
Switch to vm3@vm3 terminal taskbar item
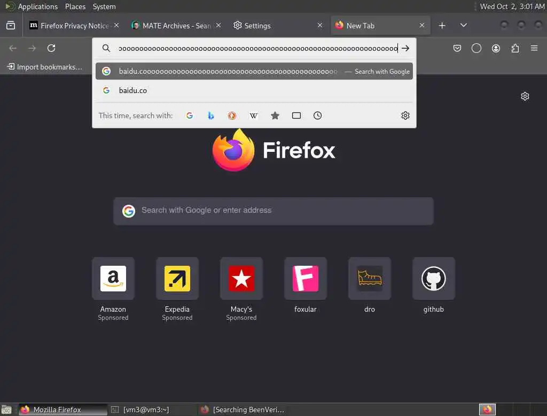coord(152,410)
